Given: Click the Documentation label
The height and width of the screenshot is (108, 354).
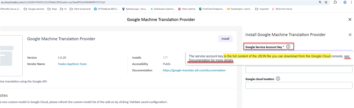Looking at the screenshot, I should pos(142,70).
